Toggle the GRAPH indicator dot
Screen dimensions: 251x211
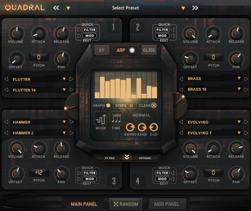(x=108, y=105)
